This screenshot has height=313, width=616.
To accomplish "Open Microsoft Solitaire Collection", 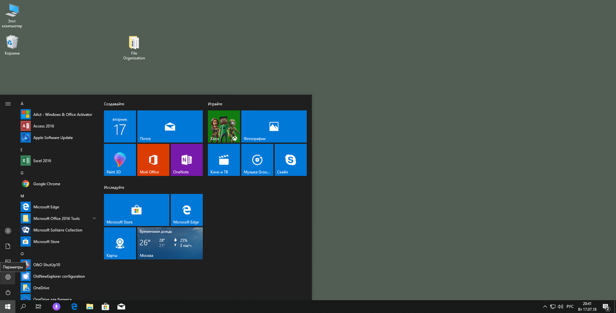I will point(59,230).
